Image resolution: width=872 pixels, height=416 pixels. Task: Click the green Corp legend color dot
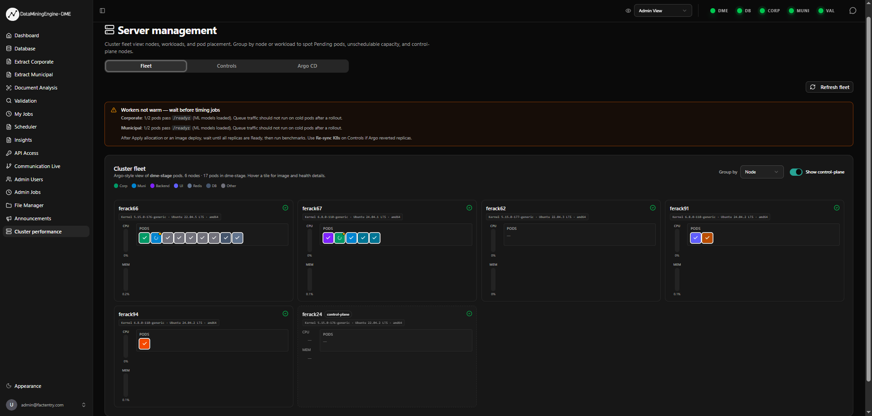[x=116, y=186]
